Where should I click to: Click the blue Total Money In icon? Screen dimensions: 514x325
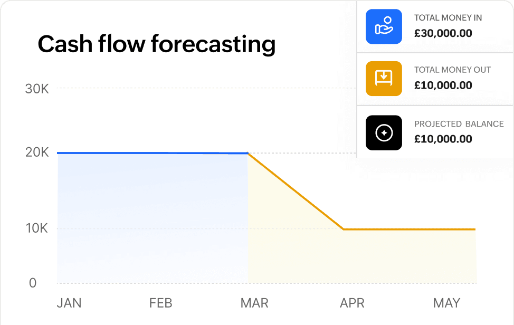[x=384, y=26]
